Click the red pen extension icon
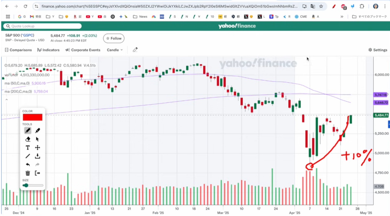390x216 pixels. [x=334, y=6]
